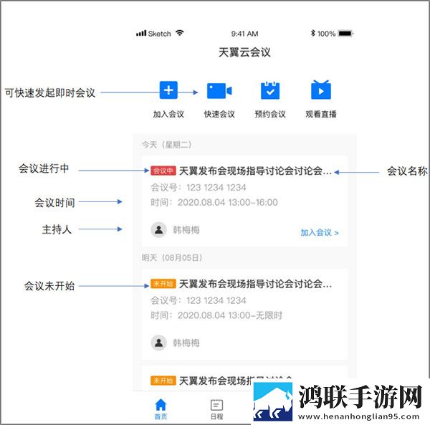
Task: Click the time 2020.08.04 13:00-无限时
Action: pyautogui.click(x=230, y=315)
